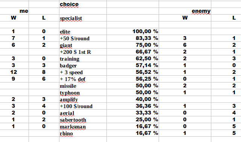Select the 'specialist' column header cell

(83, 18)
